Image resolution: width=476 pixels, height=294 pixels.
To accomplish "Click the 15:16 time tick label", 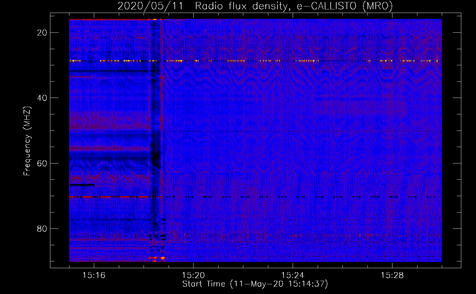I will [x=94, y=275].
